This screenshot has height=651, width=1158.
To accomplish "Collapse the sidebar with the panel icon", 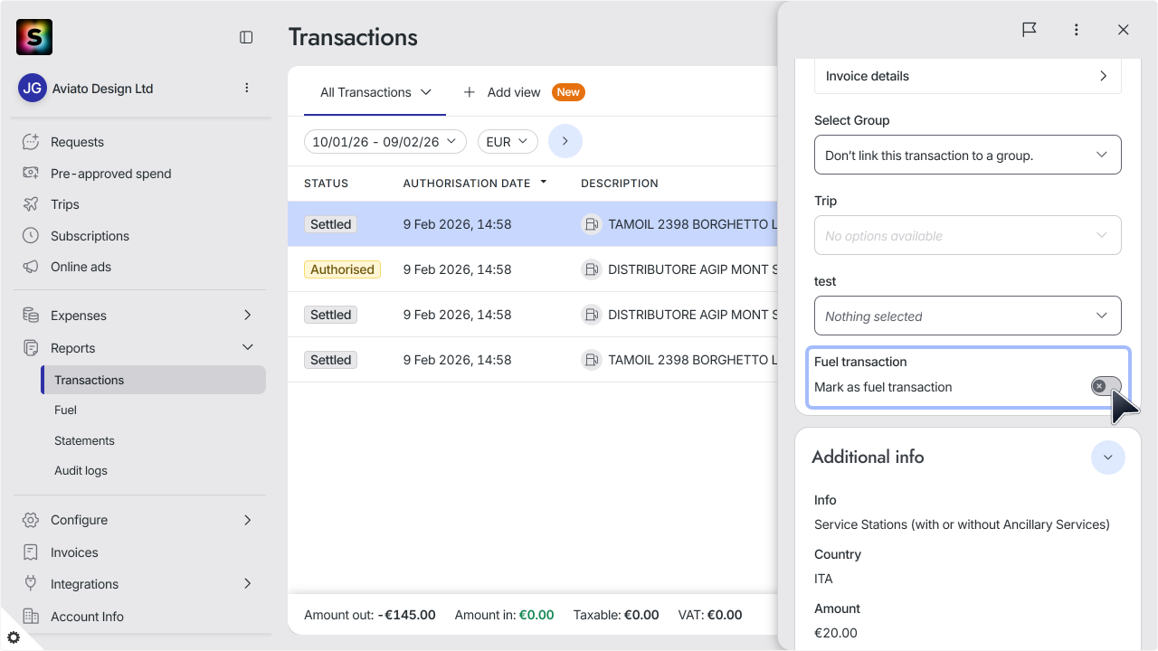I will (x=246, y=37).
